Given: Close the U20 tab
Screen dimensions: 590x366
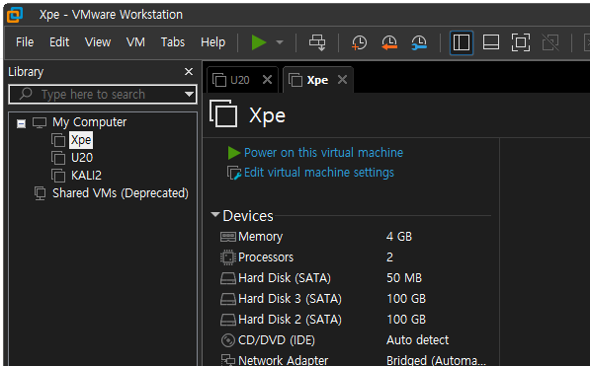Looking at the screenshot, I should point(267,80).
